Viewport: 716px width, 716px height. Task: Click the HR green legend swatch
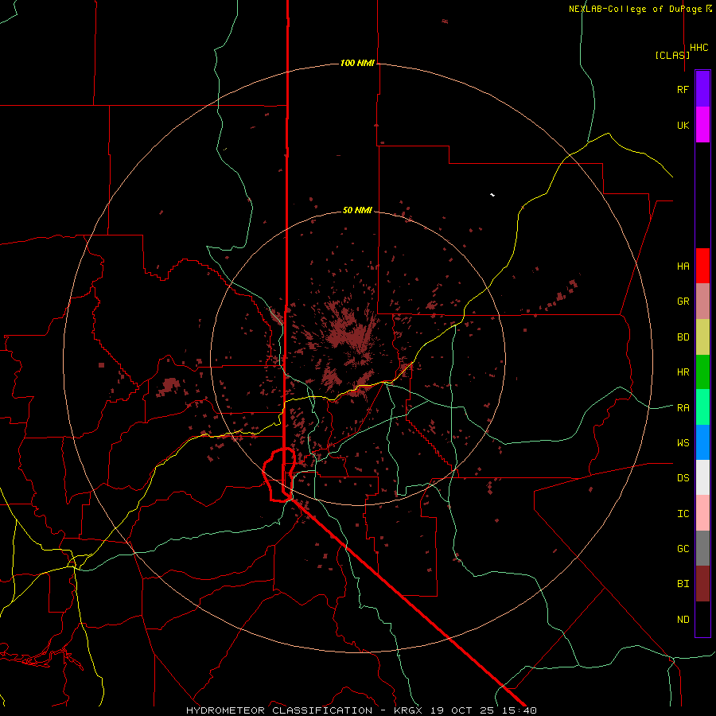pyautogui.click(x=702, y=372)
